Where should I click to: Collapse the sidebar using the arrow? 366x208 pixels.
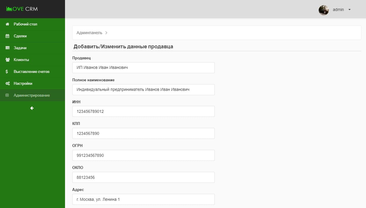(32, 108)
